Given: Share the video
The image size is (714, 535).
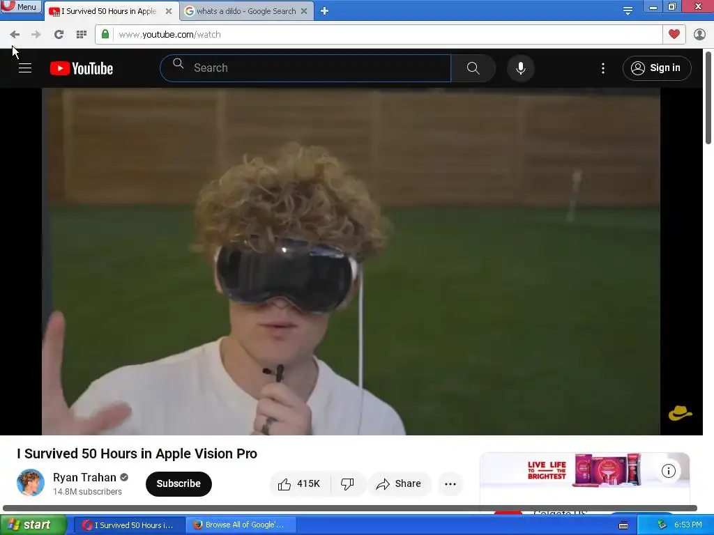Looking at the screenshot, I should pyautogui.click(x=399, y=483).
